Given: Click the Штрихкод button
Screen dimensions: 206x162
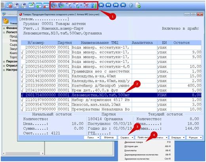Looking at the screenshot, I should click(109, 138).
